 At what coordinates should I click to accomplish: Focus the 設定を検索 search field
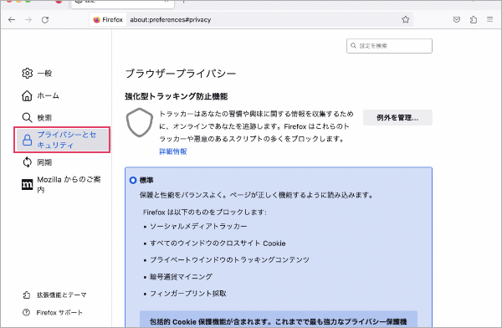pyautogui.click(x=389, y=46)
